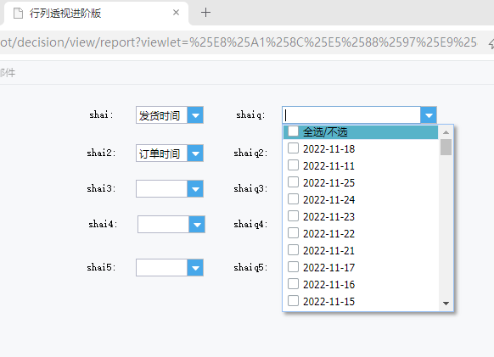Screen dimensions: 494x357
Task: Expand the empty shai5 dropdown arrow
Action: tap(195, 268)
